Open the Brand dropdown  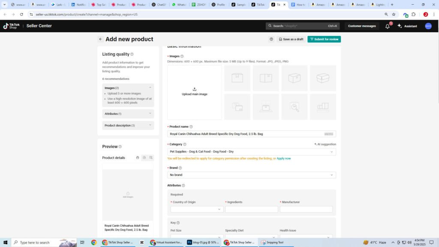coord(251,175)
